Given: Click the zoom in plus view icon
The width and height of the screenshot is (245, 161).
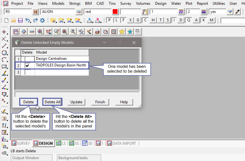Looking at the screenshot, I should pyautogui.click(x=24, y=32).
